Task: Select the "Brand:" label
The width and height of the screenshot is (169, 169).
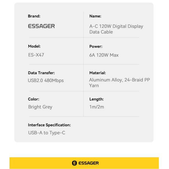Action: pos(34,16)
